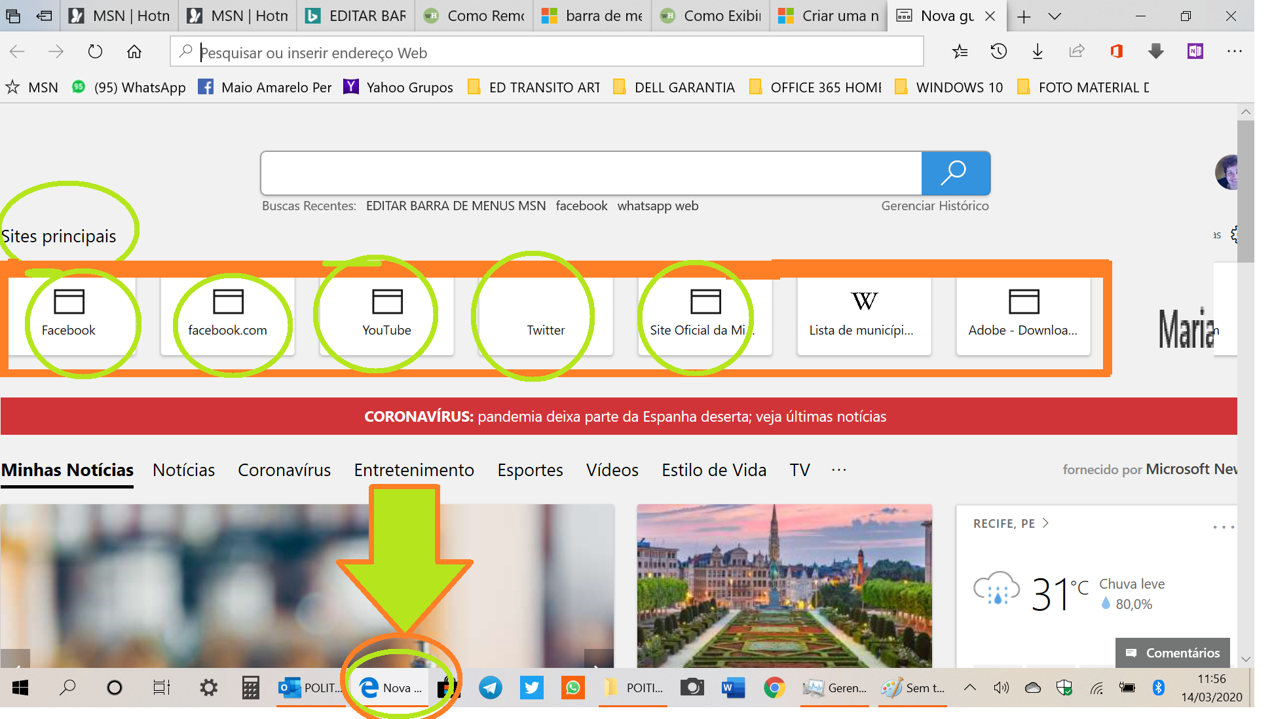Screen dimensions: 1274x719
Task: Switch to Coronavírus news tab
Action: tap(284, 470)
